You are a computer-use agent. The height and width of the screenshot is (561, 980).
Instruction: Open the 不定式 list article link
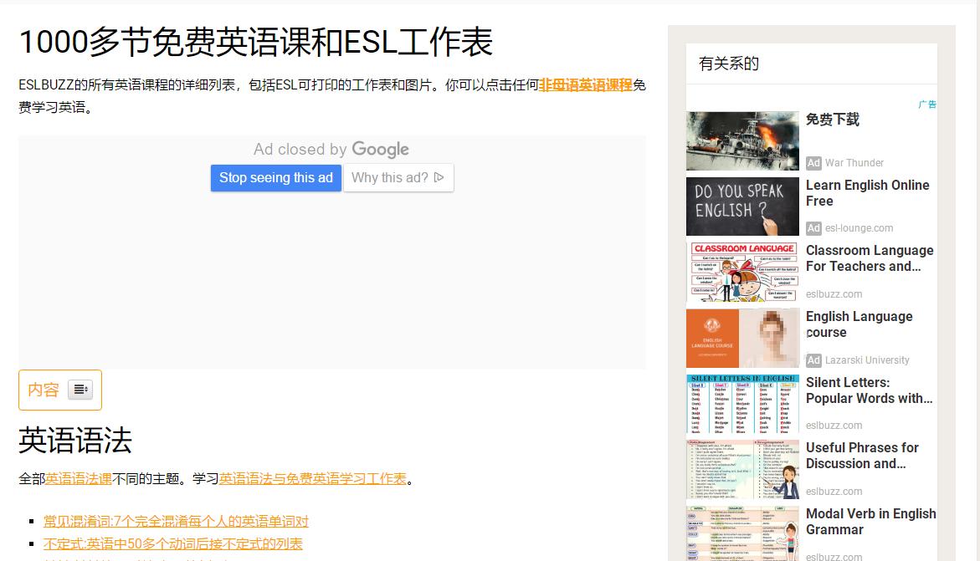coord(172,543)
